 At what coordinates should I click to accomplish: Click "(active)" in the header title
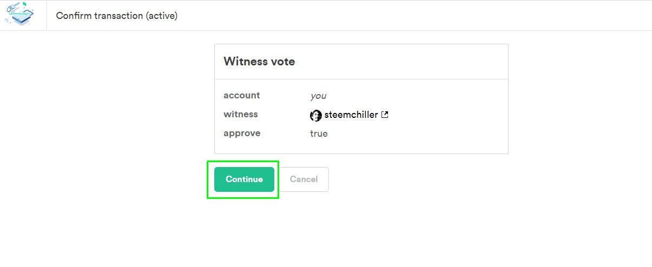(161, 16)
